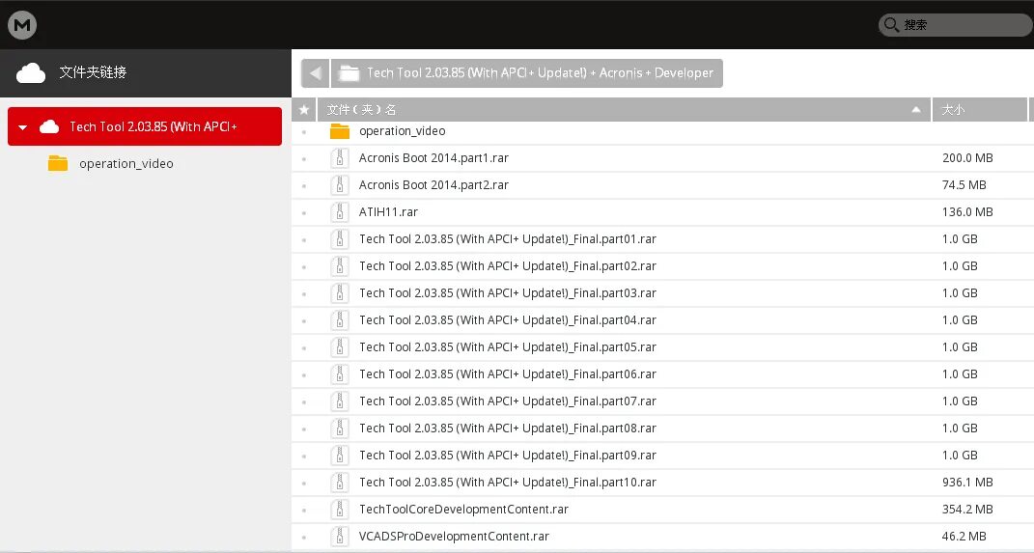This screenshot has width=1034, height=553.
Task: Select TechToolCoreDevelopmentContent.rar
Action: coord(463,510)
